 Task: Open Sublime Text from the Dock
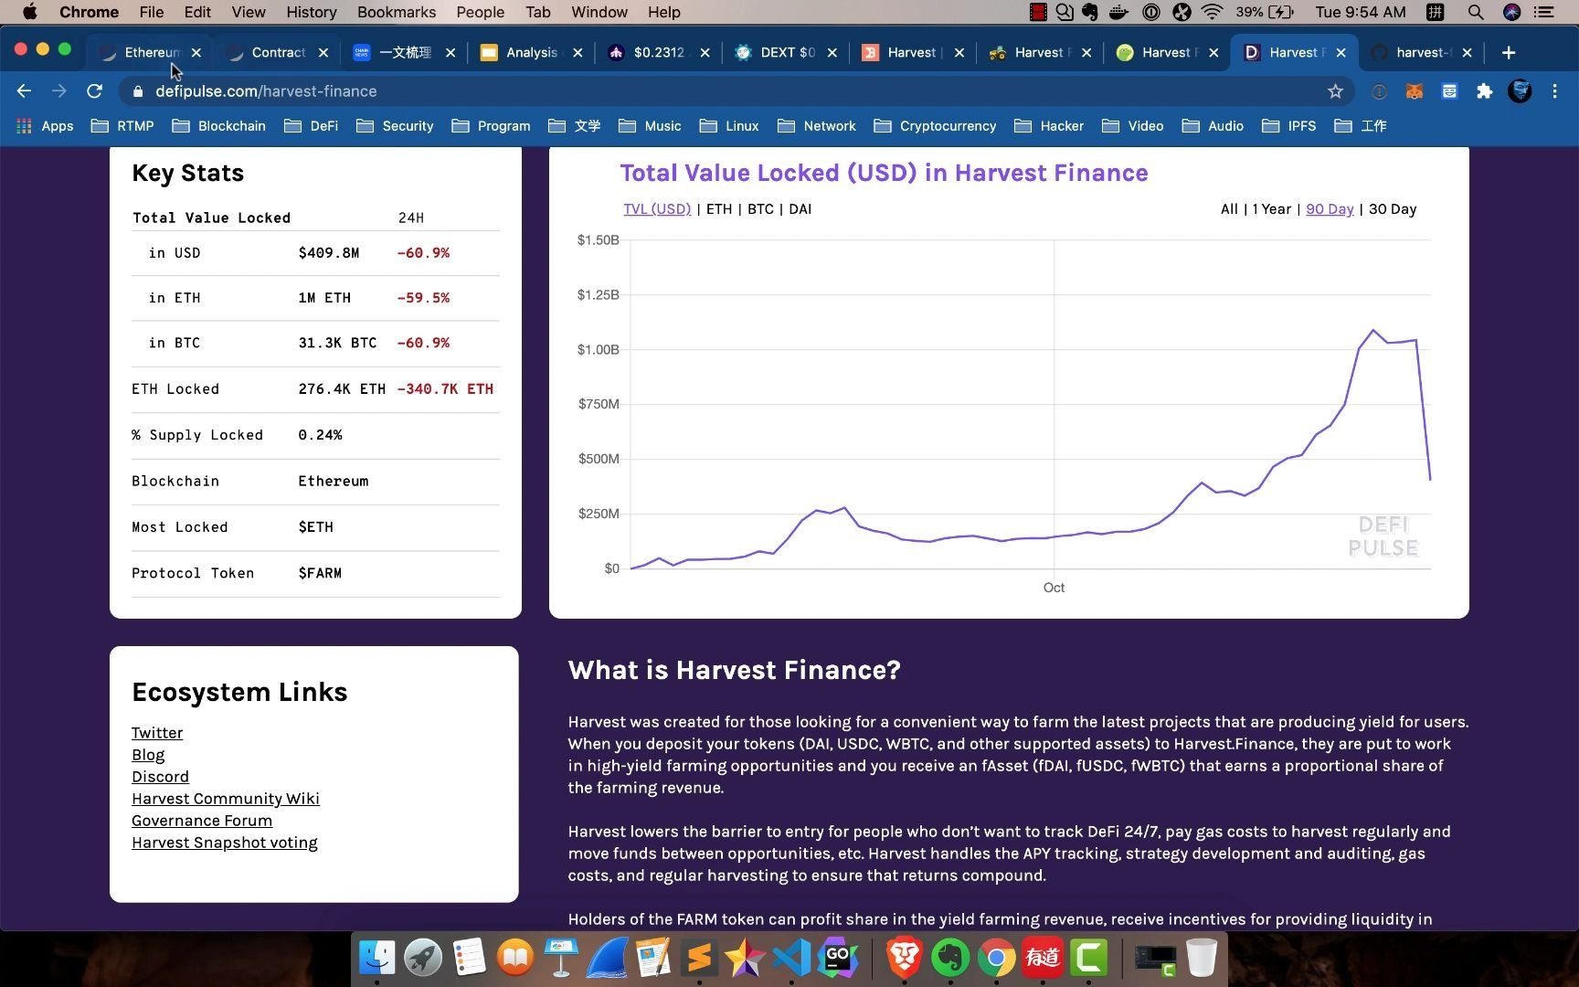[x=699, y=958]
